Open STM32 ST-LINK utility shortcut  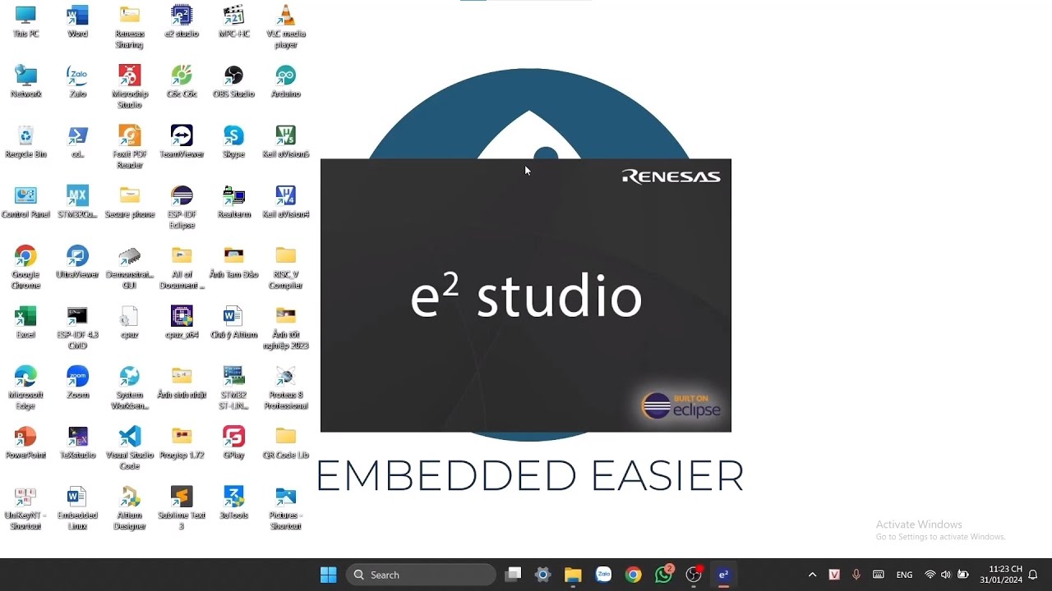click(x=233, y=387)
